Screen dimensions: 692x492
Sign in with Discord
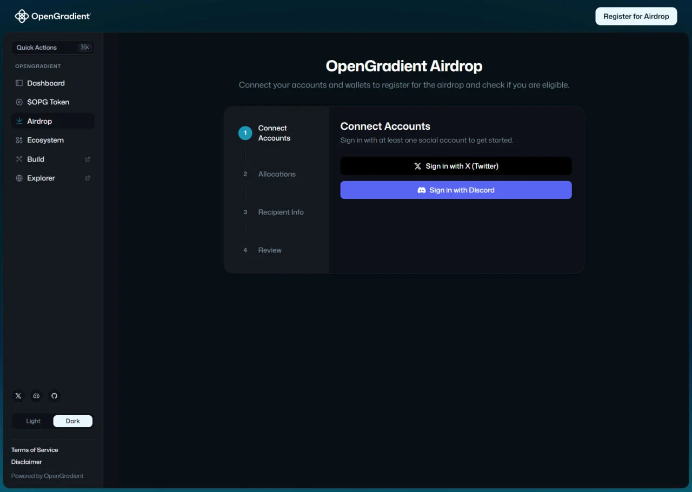[456, 190]
